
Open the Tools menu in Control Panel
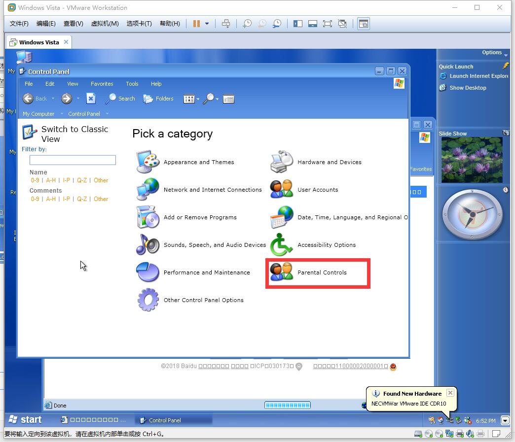coord(132,84)
